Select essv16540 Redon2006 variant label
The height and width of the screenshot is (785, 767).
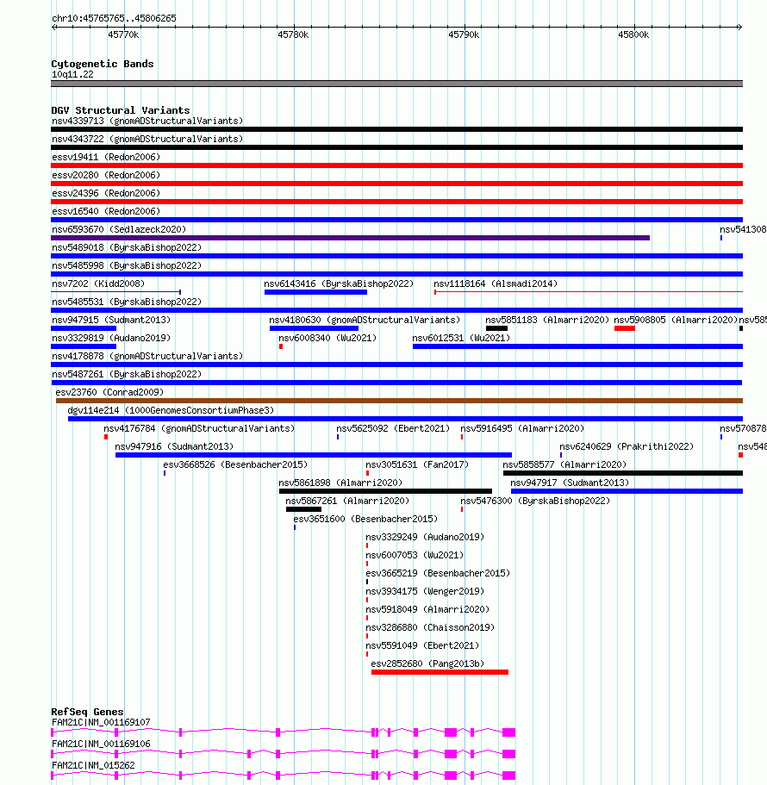tap(106, 211)
